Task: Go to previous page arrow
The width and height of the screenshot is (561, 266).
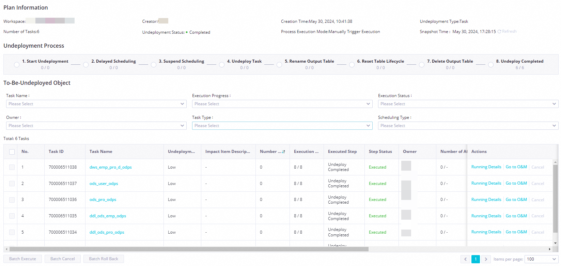Action: (465, 259)
